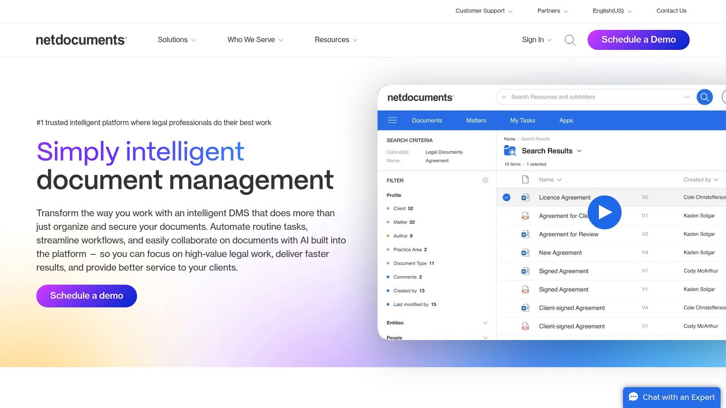This screenshot has width=726, height=408.
Task: Click the chat bubble icon in Chat with an Expert
Action: (633, 397)
